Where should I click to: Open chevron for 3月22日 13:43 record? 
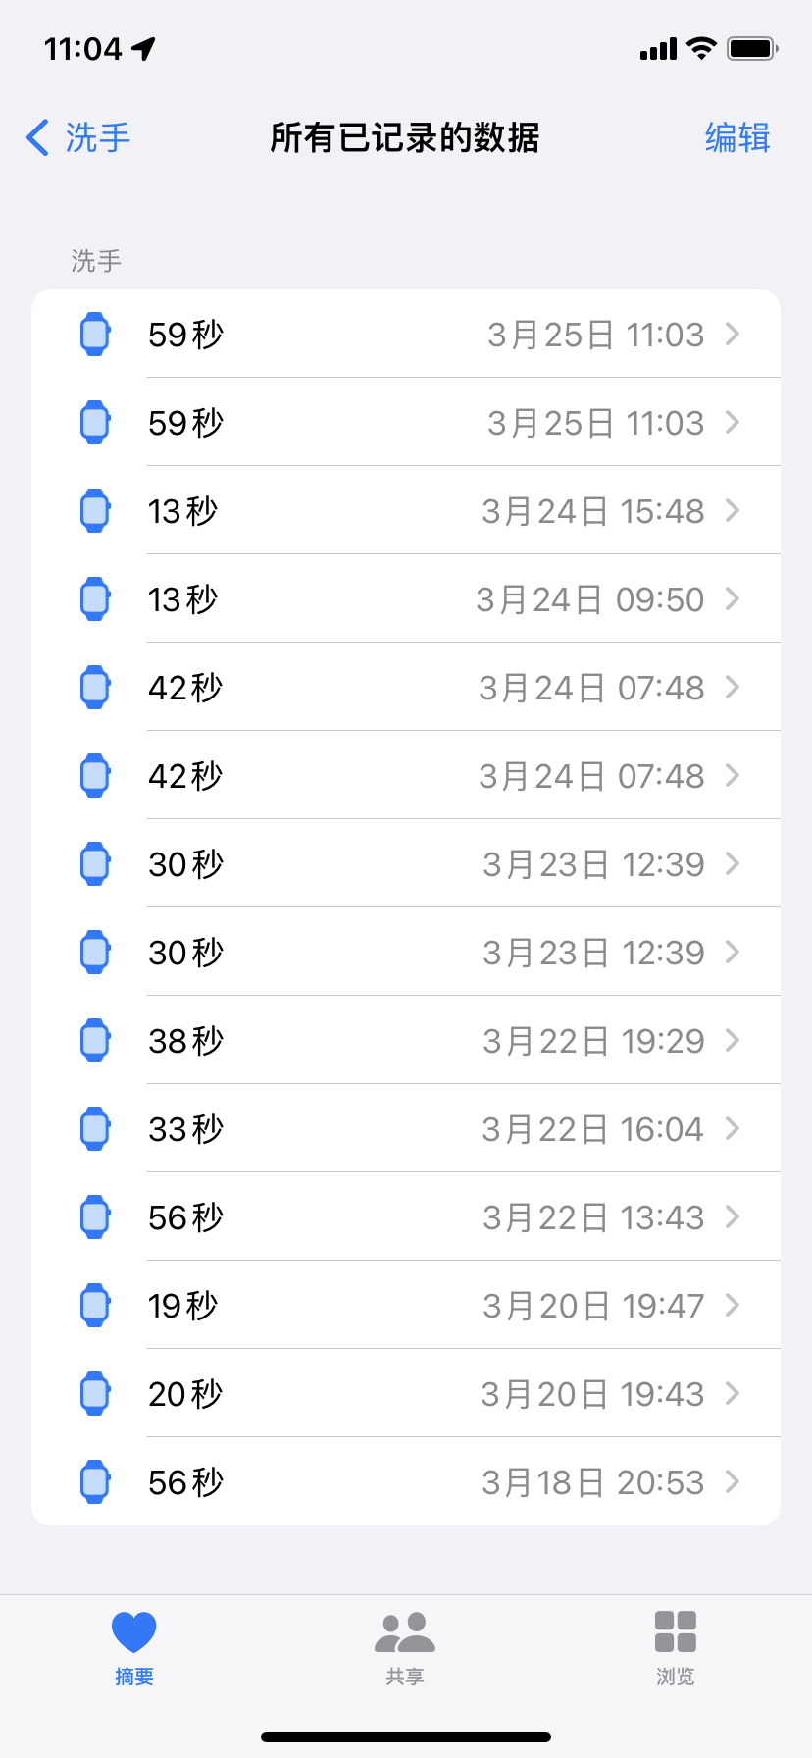733,1216
